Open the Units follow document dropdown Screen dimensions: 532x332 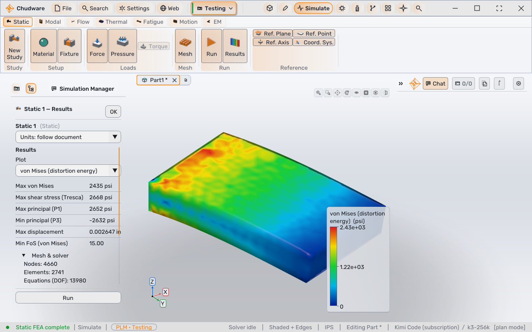pyautogui.click(x=68, y=137)
